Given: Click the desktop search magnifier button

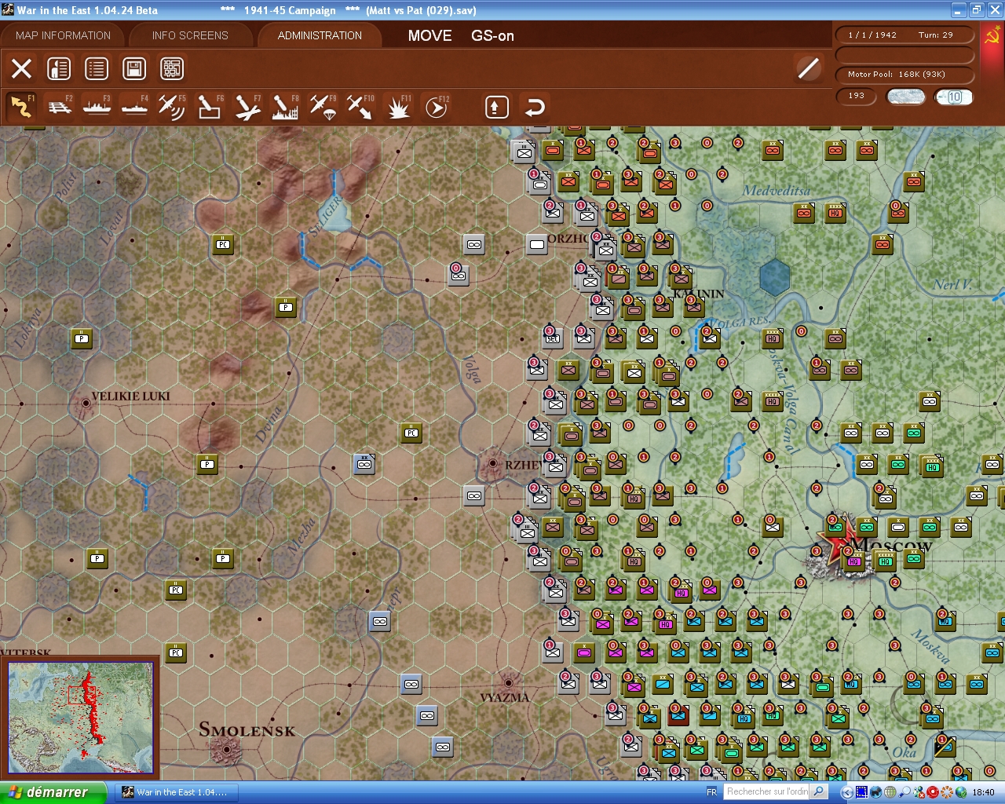Looking at the screenshot, I should click(x=818, y=791).
